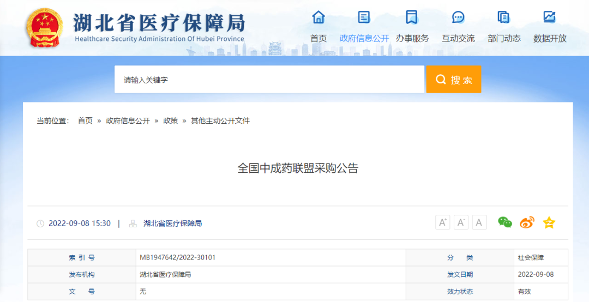Share the article on Weibo icon

pyautogui.click(x=527, y=222)
